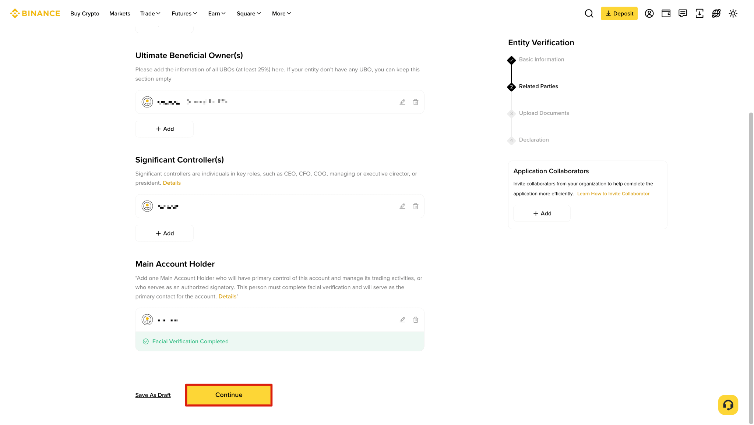Expand the More dropdown menu
Viewport: 754px width, 425px height.
[281, 14]
